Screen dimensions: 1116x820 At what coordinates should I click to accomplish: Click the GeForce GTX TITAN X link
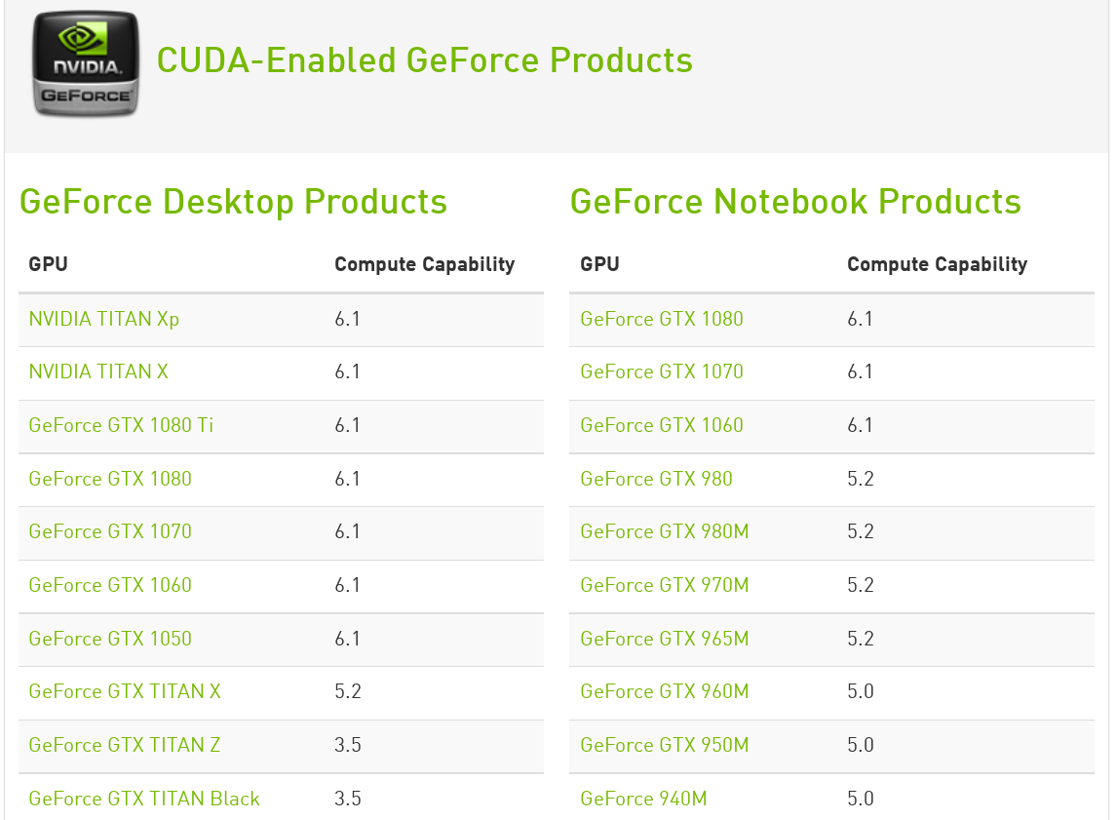coord(125,691)
